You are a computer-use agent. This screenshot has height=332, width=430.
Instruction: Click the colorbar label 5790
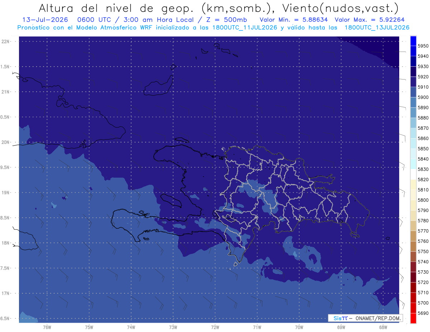tap(423, 210)
